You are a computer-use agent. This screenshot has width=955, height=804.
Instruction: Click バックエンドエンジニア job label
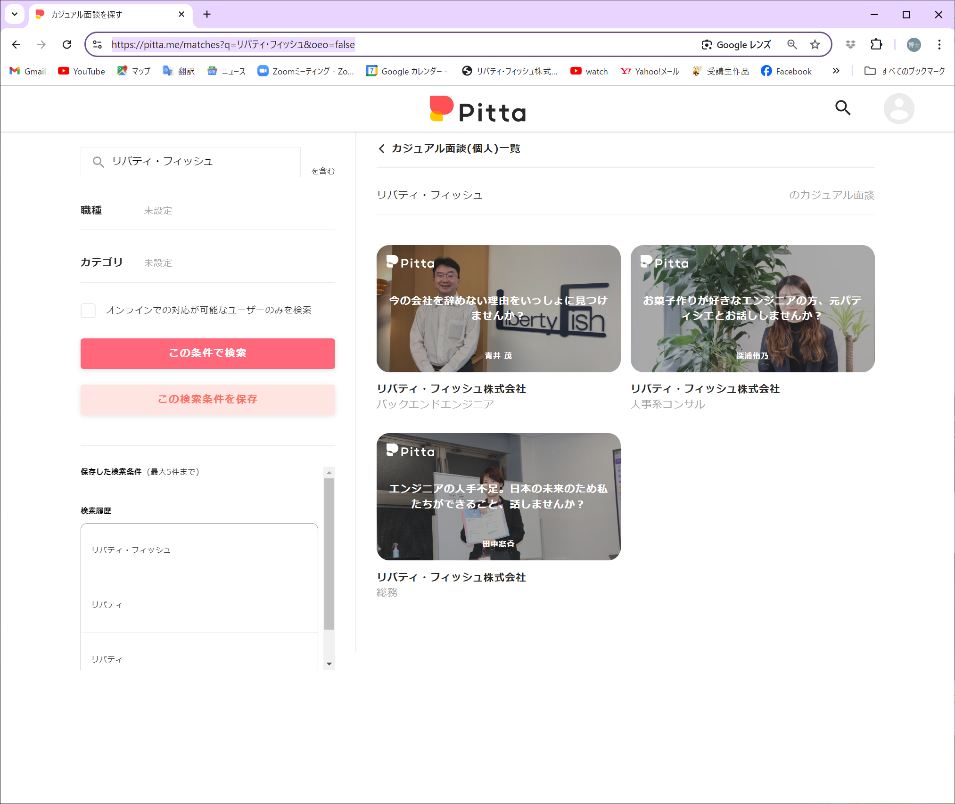(x=435, y=404)
